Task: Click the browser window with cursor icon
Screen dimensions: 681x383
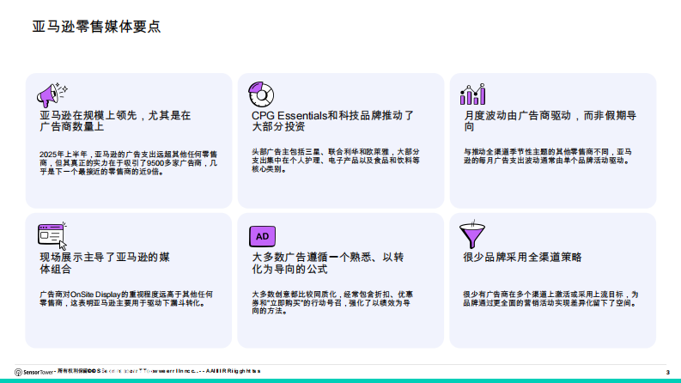Action: pyautogui.click(x=52, y=236)
